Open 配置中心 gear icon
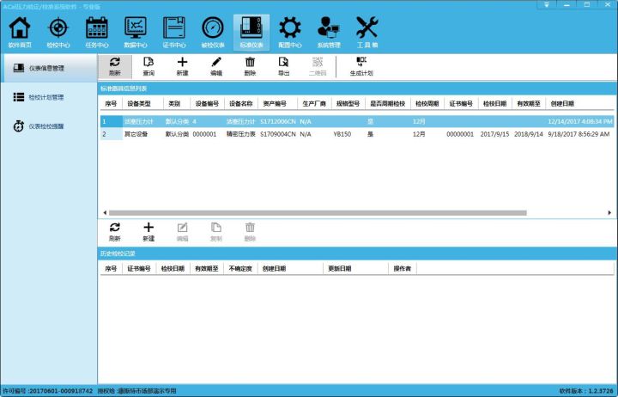This screenshot has width=618, height=397. 290,31
